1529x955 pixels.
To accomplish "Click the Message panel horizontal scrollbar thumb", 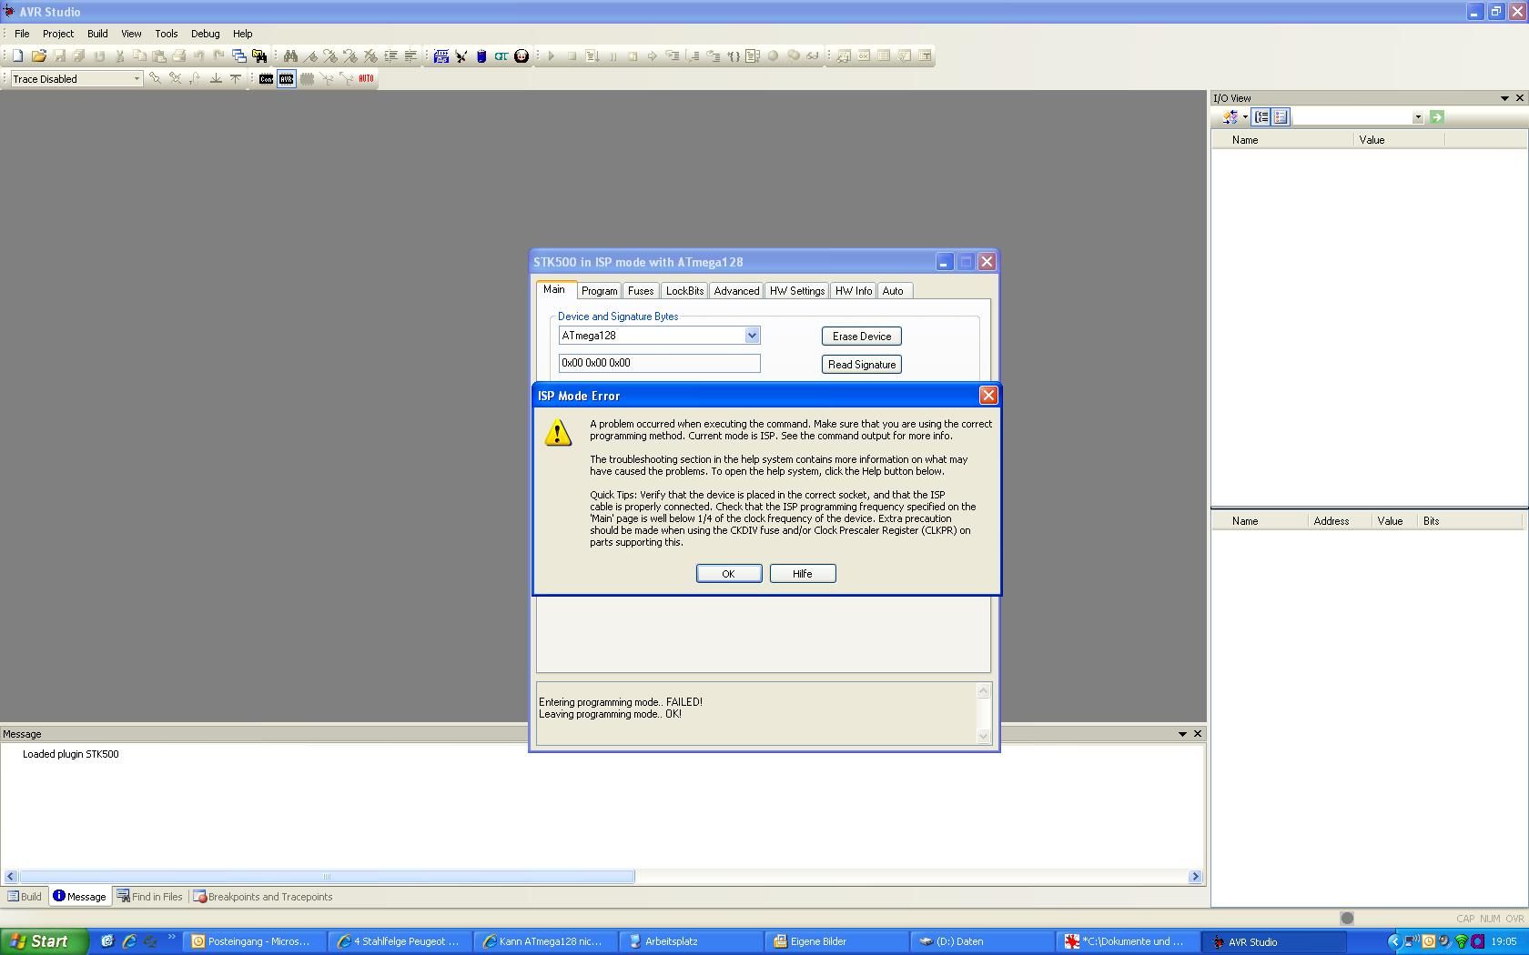I will (x=327, y=877).
